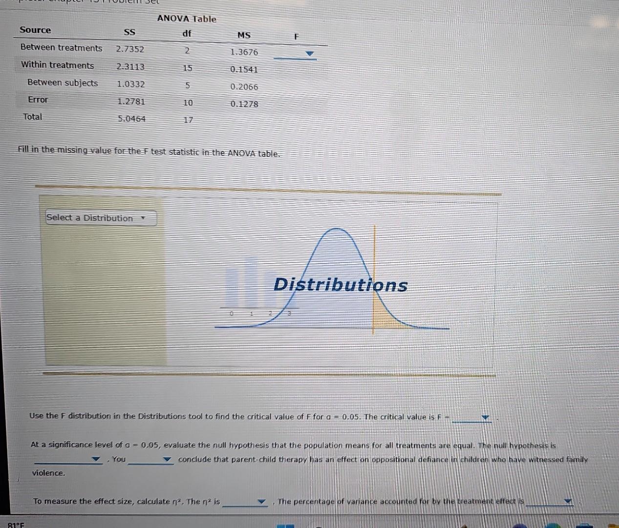Click the Within treatments row label
The width and height of the screenshot is (619, 528).
point(58,66)
